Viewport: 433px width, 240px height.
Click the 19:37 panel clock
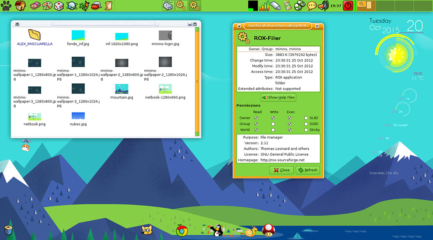[335, 6]
